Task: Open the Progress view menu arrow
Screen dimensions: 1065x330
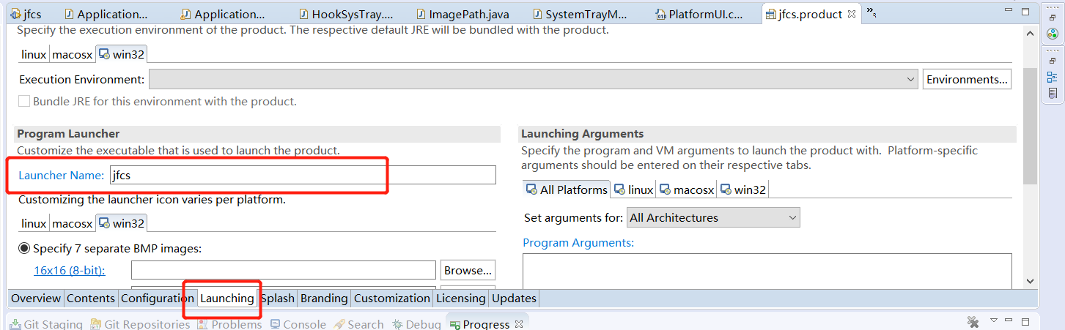Action: [x=994, y=320]
